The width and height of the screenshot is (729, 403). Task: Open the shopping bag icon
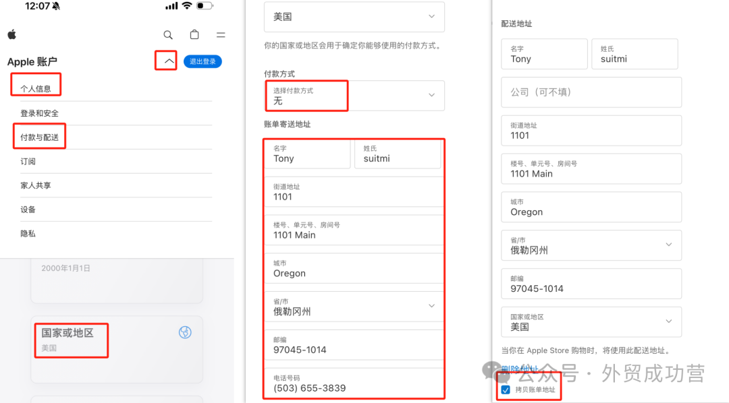(x=194, y=34)
